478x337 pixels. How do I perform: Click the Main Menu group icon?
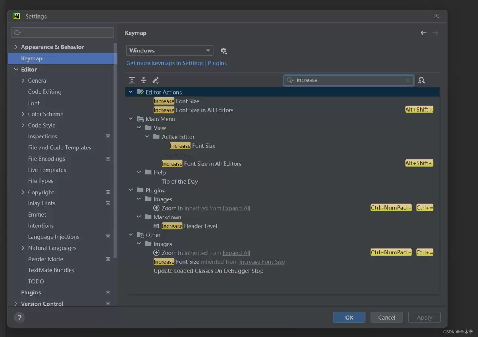click(x=140, y=119)
